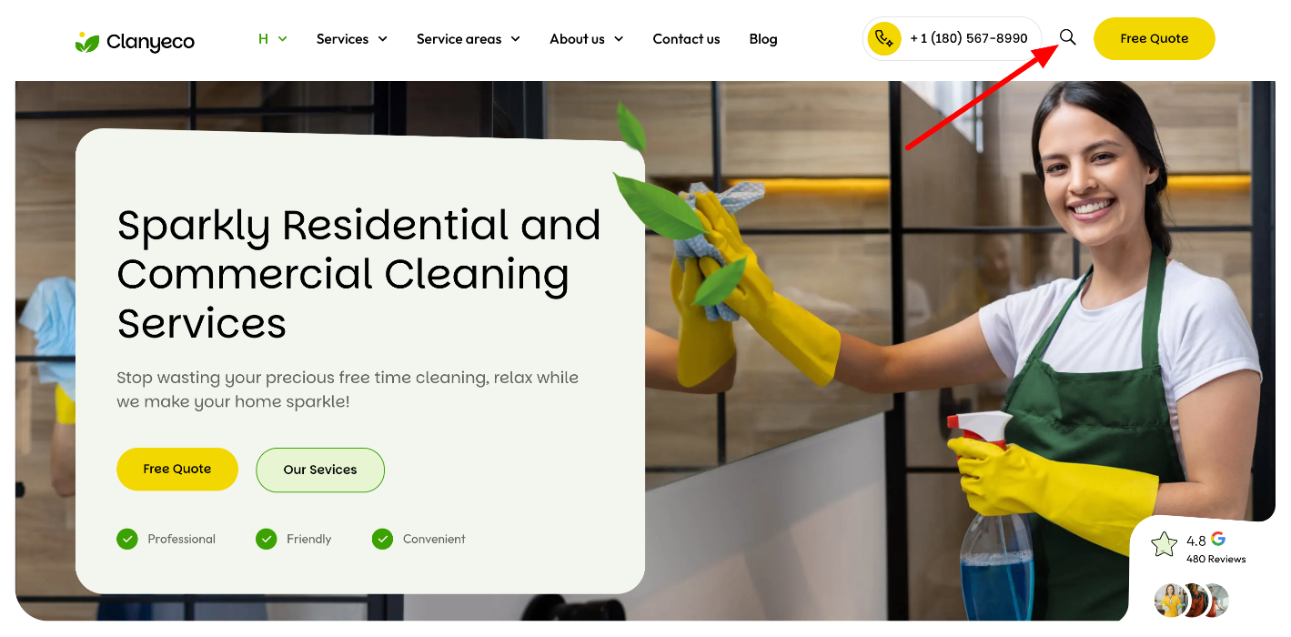Click the star rating icon
Viewport: 1291px width, 637px height.
tap(1164, 545)
